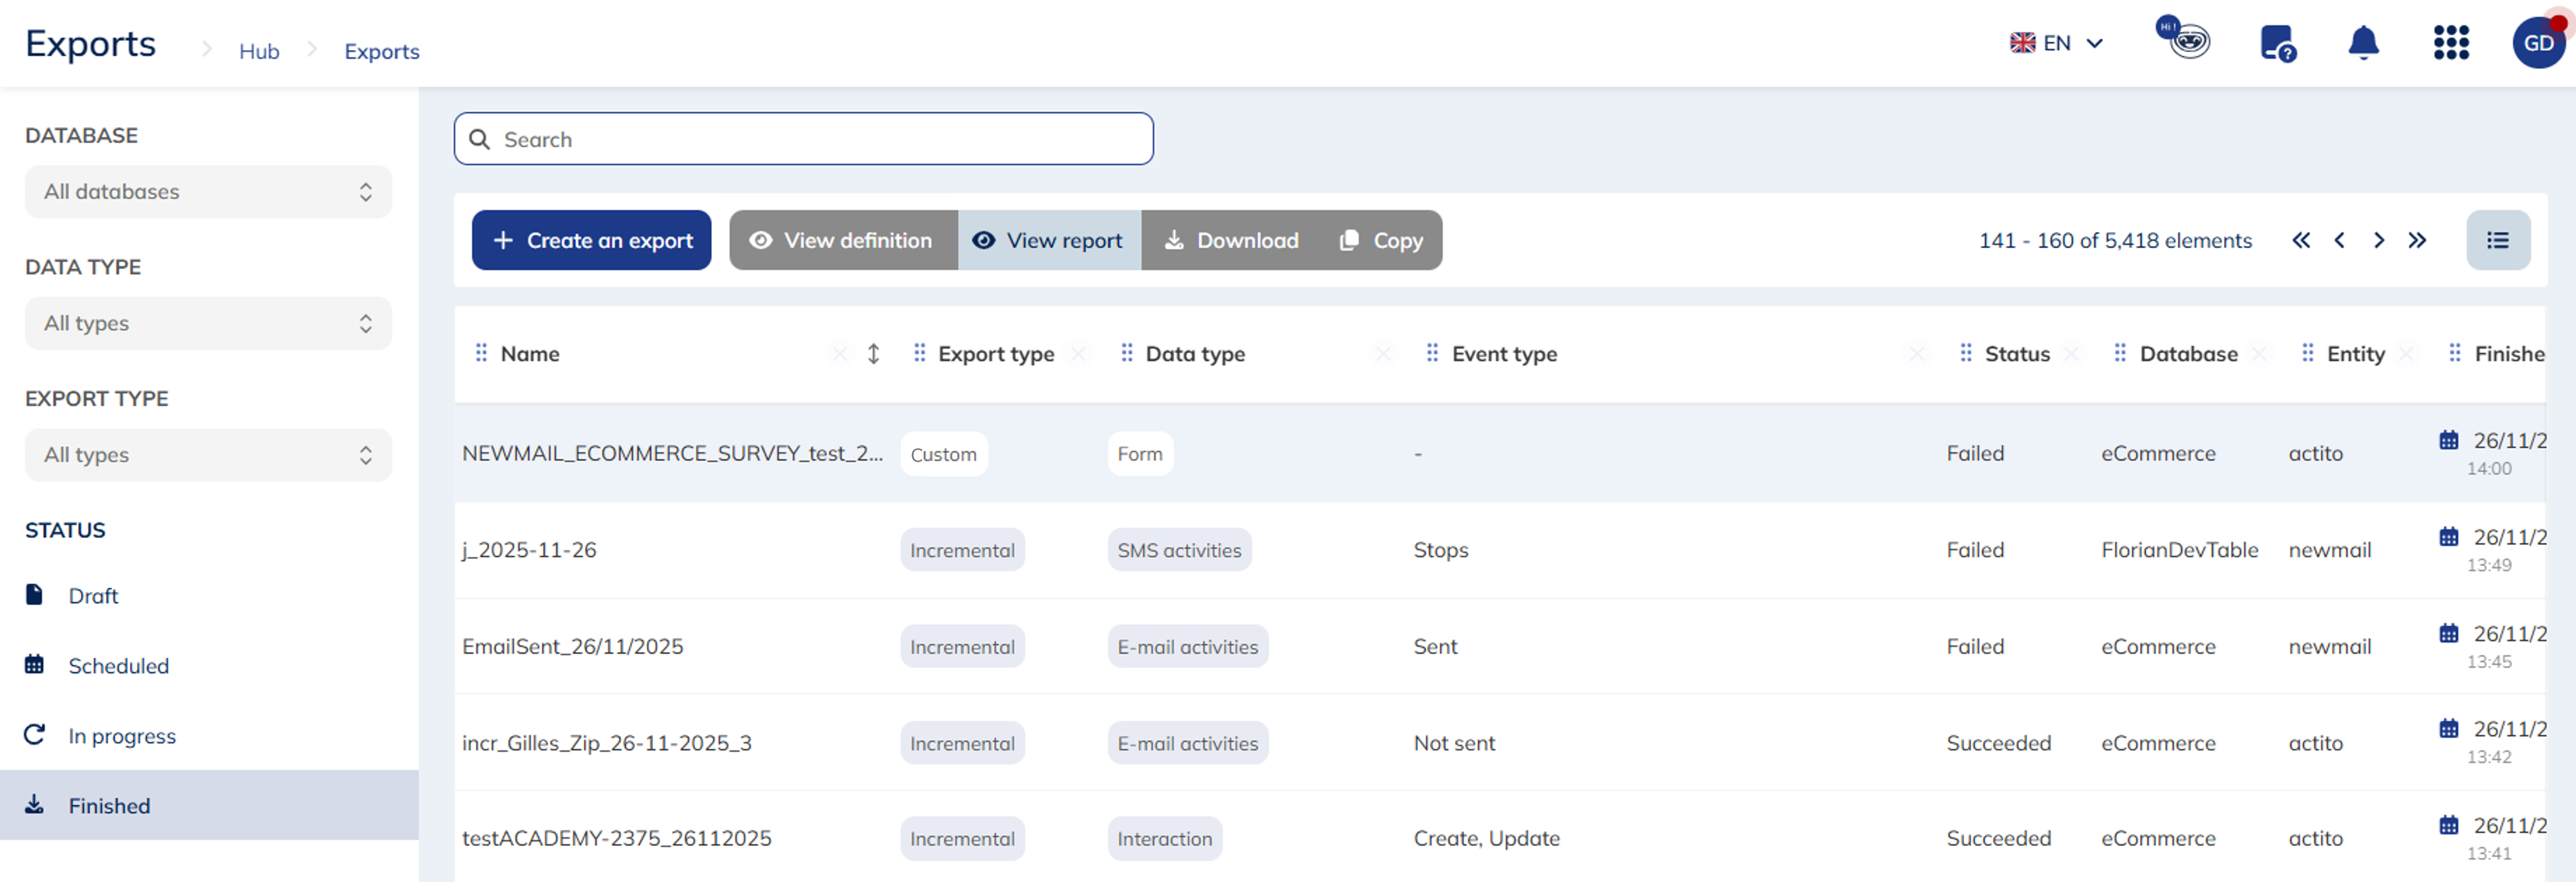
Task: Click into the Search field
Action: [803, 139]
